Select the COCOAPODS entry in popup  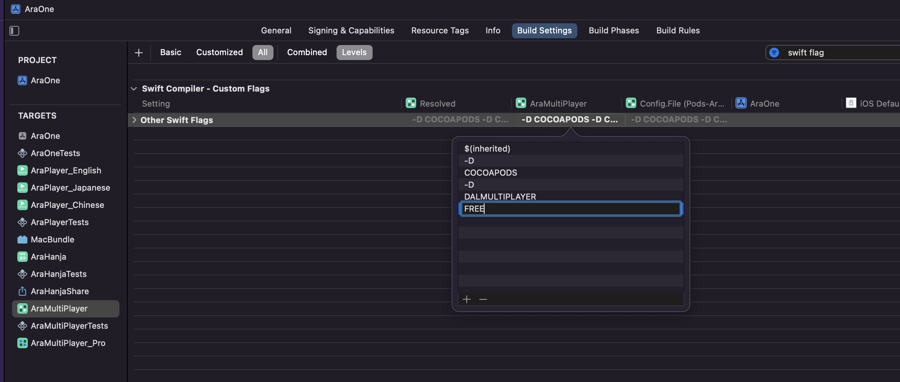pos(571,173)
